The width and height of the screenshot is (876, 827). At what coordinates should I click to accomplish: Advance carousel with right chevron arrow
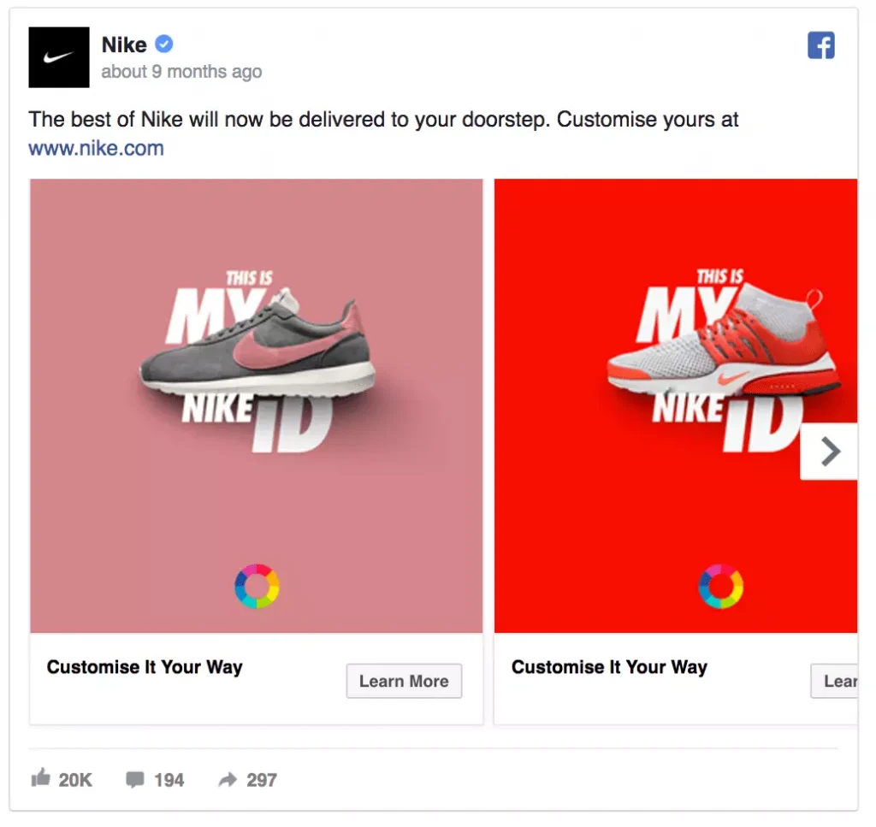click(x=829, y=452)
